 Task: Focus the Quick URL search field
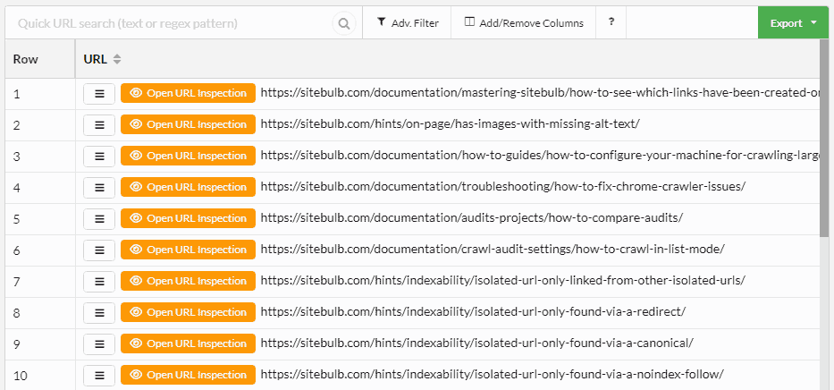tap(170, 23)
